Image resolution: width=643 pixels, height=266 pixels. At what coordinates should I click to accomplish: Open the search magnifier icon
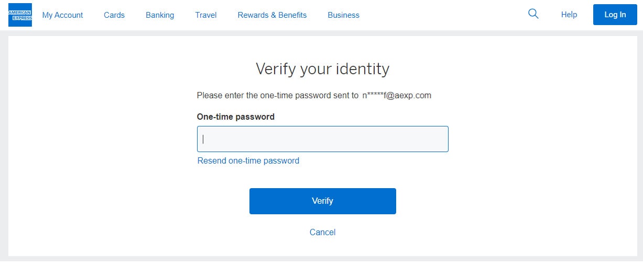[533, 14]
